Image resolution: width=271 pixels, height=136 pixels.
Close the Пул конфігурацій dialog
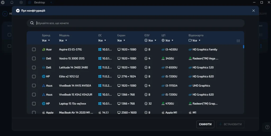click(x=254, y=11)
